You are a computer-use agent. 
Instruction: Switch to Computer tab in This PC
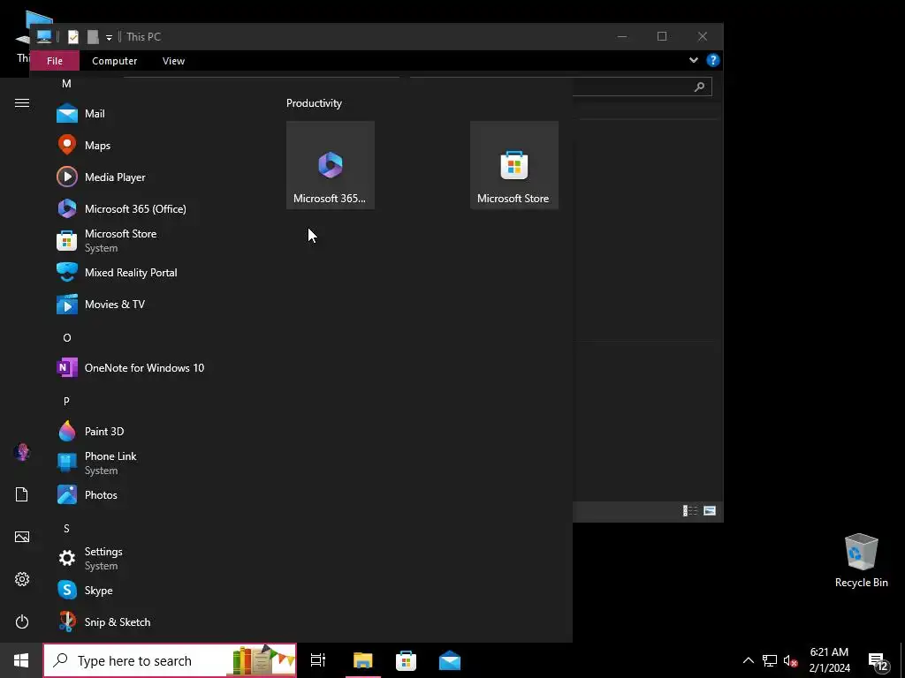point(114,61)
